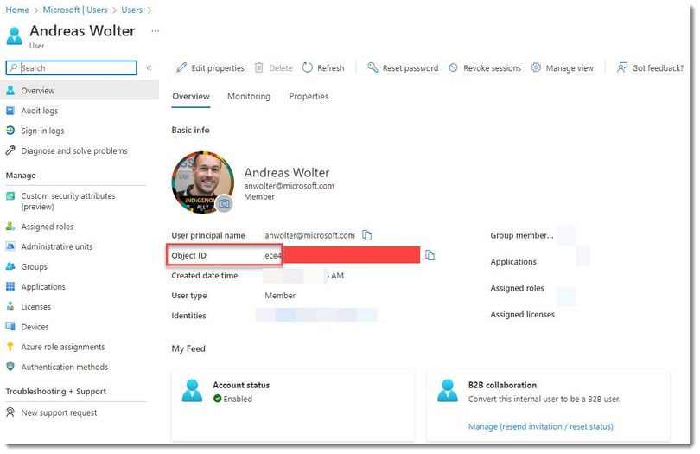The width and height of the screenshot is (700, 454).
Task: Click in the Search input field
Action: (72, 68)
